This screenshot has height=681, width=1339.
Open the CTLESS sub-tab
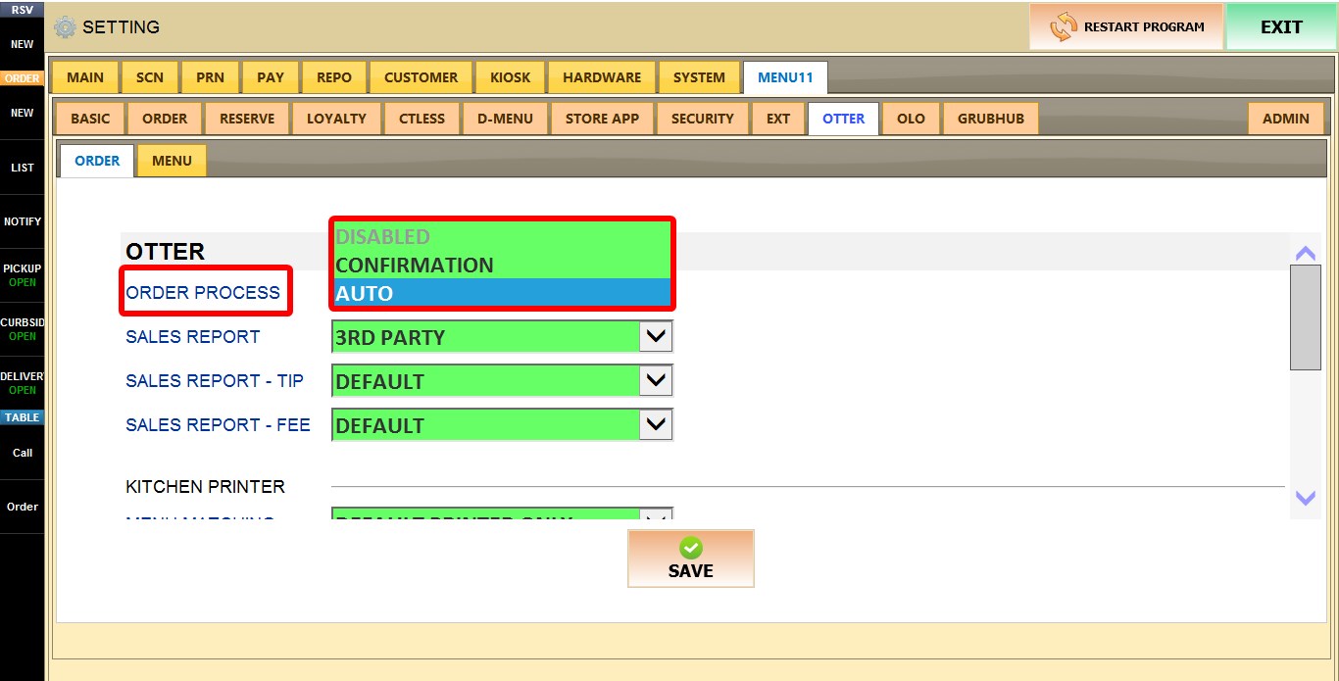point(422,119)
